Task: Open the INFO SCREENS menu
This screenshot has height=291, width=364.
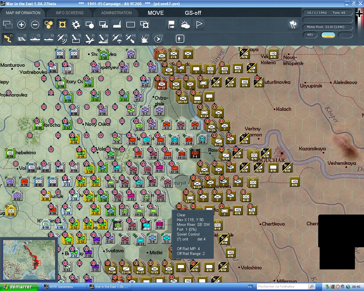Action: [x=69, y=13]
